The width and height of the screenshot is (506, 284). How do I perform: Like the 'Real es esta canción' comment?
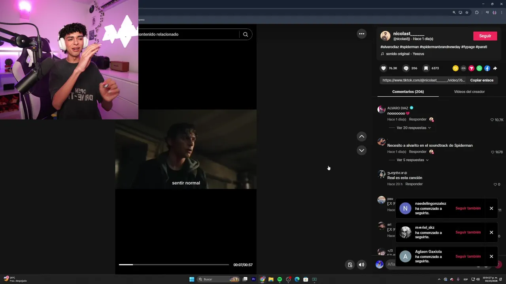click(x=495, y=185)
